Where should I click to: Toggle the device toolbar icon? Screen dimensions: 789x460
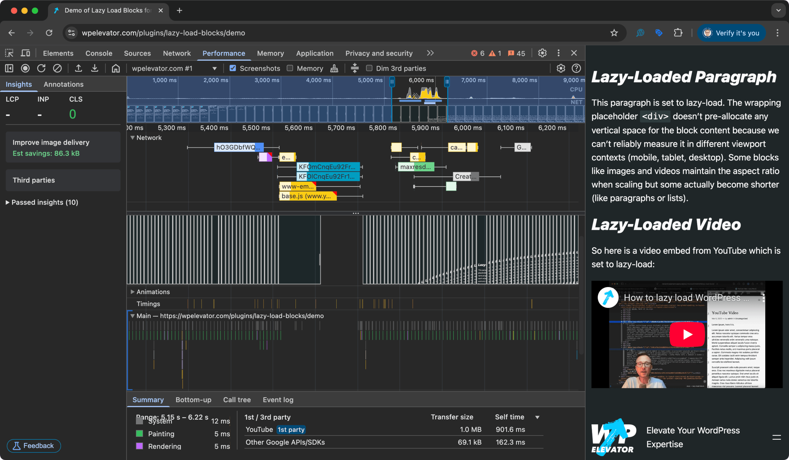pos(25,53)
